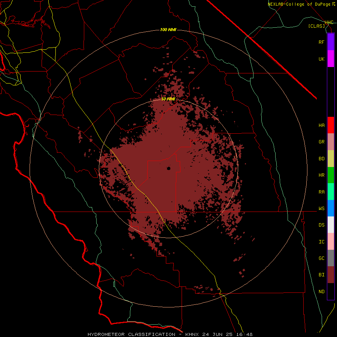The height and width of the screenshot is (337, 337).
Task: Click the 50 NMI range ring label
Action: (x=168, y=99)
